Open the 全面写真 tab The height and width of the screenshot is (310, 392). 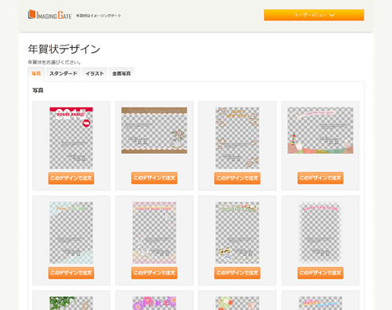point(122,74)
